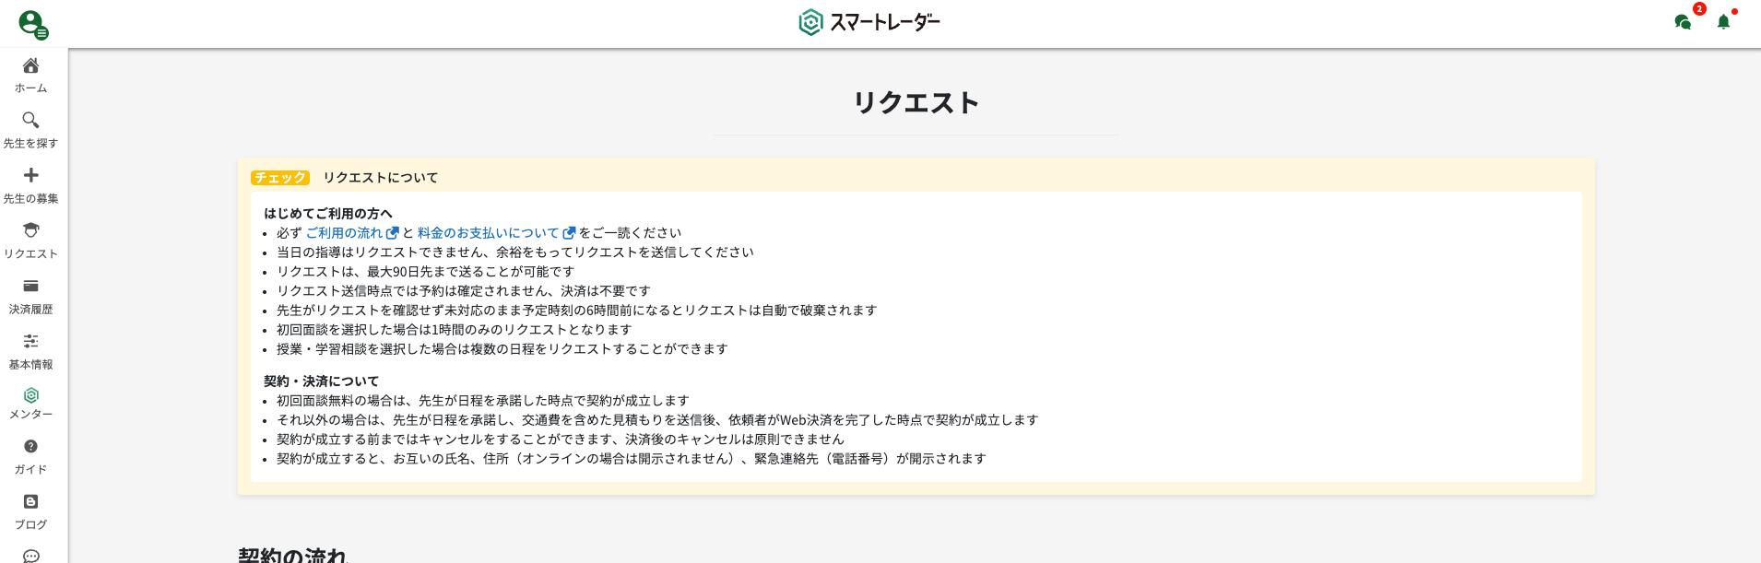The height and width of the screenshot is (563, 1761).
Task: Open リクエスト graduation cap icon
Action: [x=30, y=230]
